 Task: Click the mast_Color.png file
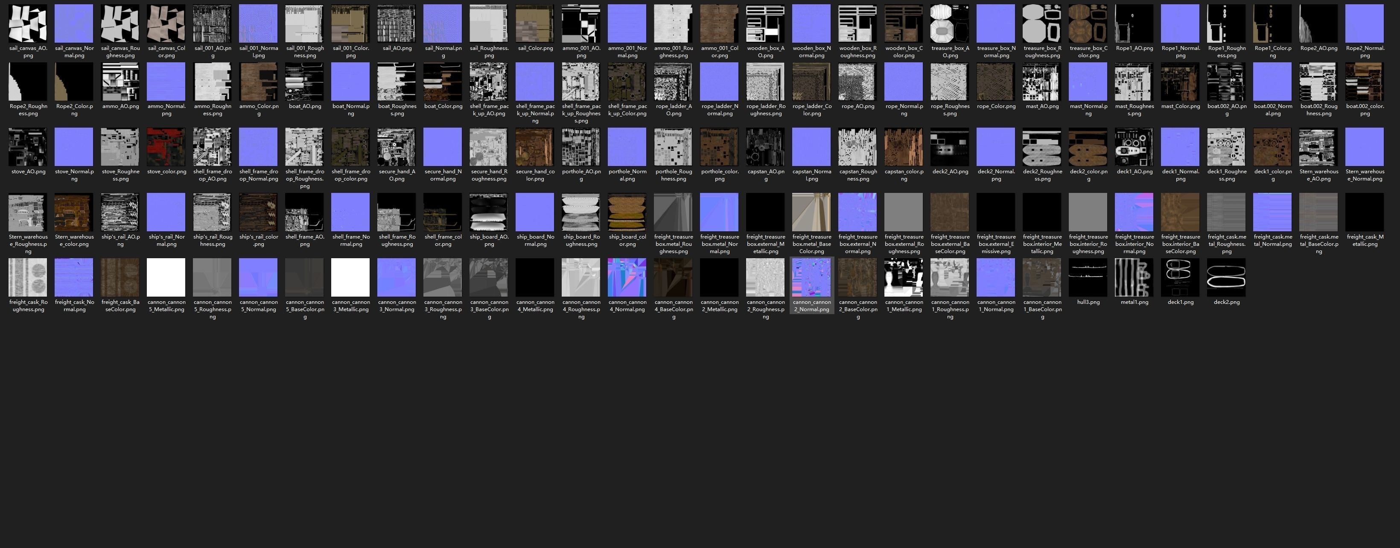click(x=1180, y=82)
